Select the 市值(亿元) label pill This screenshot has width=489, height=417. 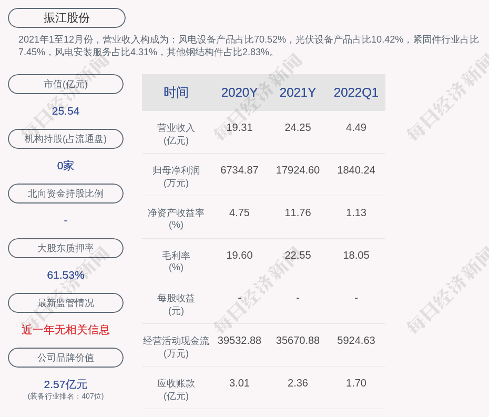tap(66, 84)
